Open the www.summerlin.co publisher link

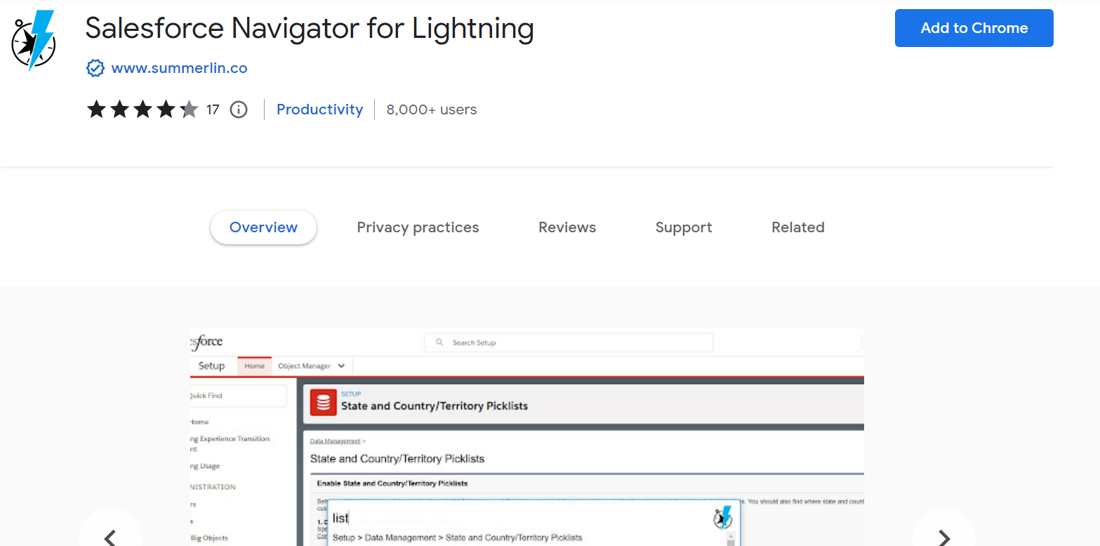pyautogui.click(x=180, y=68)
